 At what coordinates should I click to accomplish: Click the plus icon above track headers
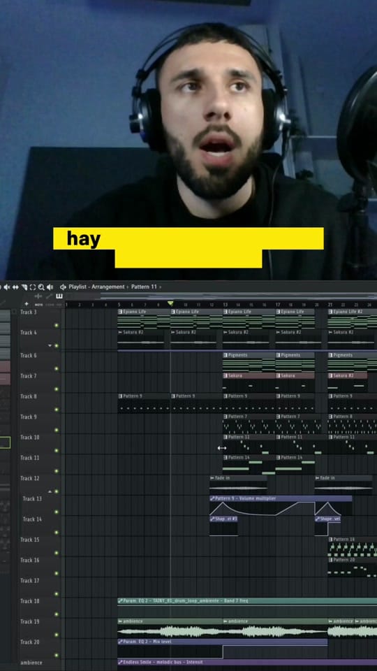(x=26, y=304)
